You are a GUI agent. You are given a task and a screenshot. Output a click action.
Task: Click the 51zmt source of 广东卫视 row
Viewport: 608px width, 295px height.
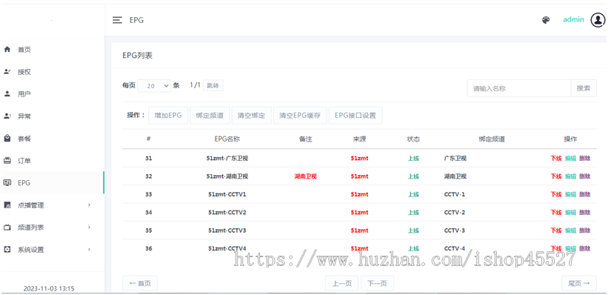coord(359,159)
